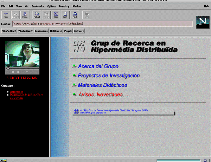
Task: Click the Software directory button
Action: (x=79, y=31)
